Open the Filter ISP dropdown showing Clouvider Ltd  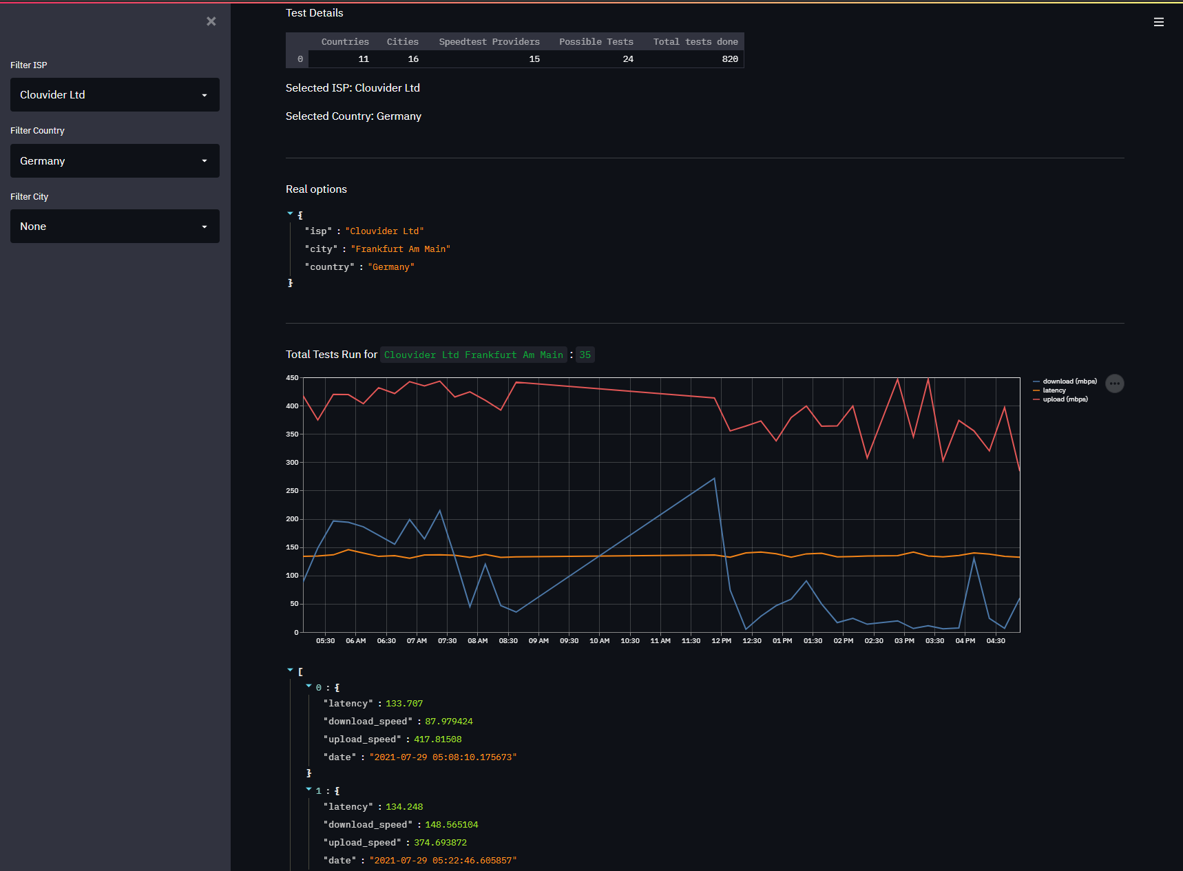(x=115, y=95)
